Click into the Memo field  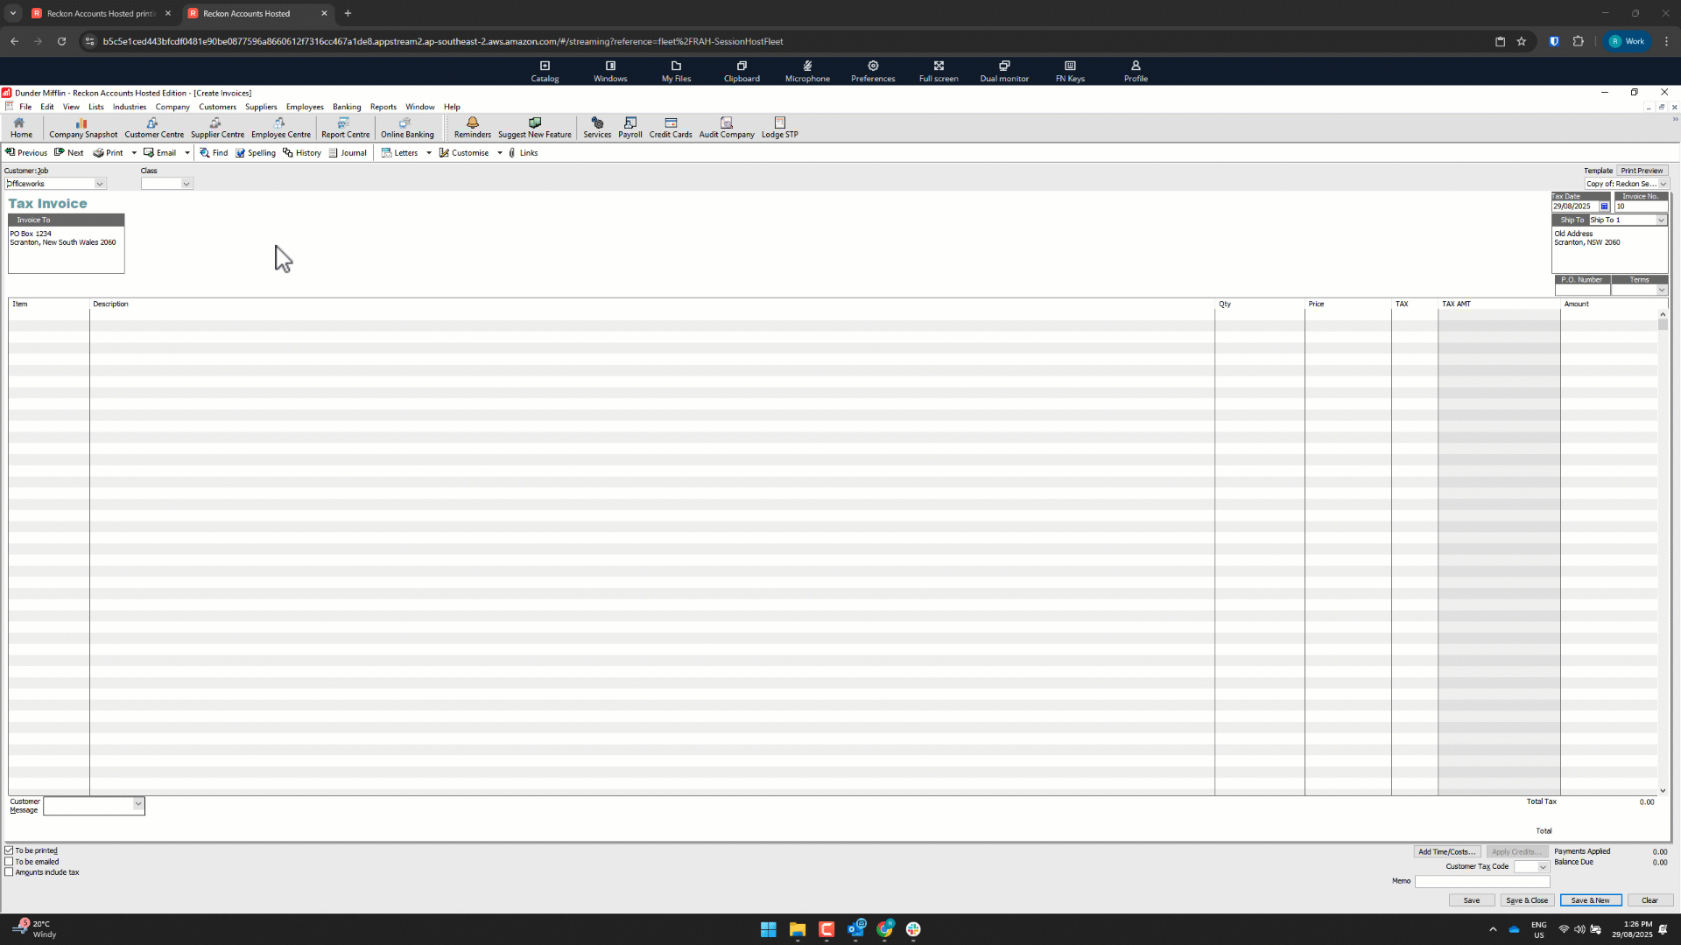click(x=1482, y=881)
